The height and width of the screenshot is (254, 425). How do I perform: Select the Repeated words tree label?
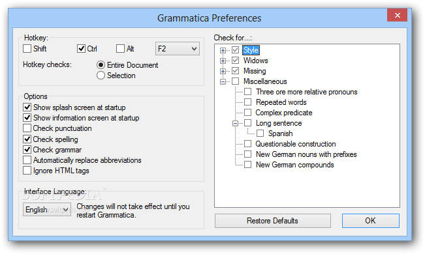281,102
